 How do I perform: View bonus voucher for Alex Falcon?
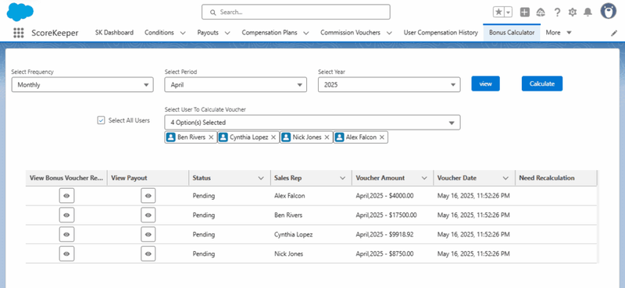66,196
